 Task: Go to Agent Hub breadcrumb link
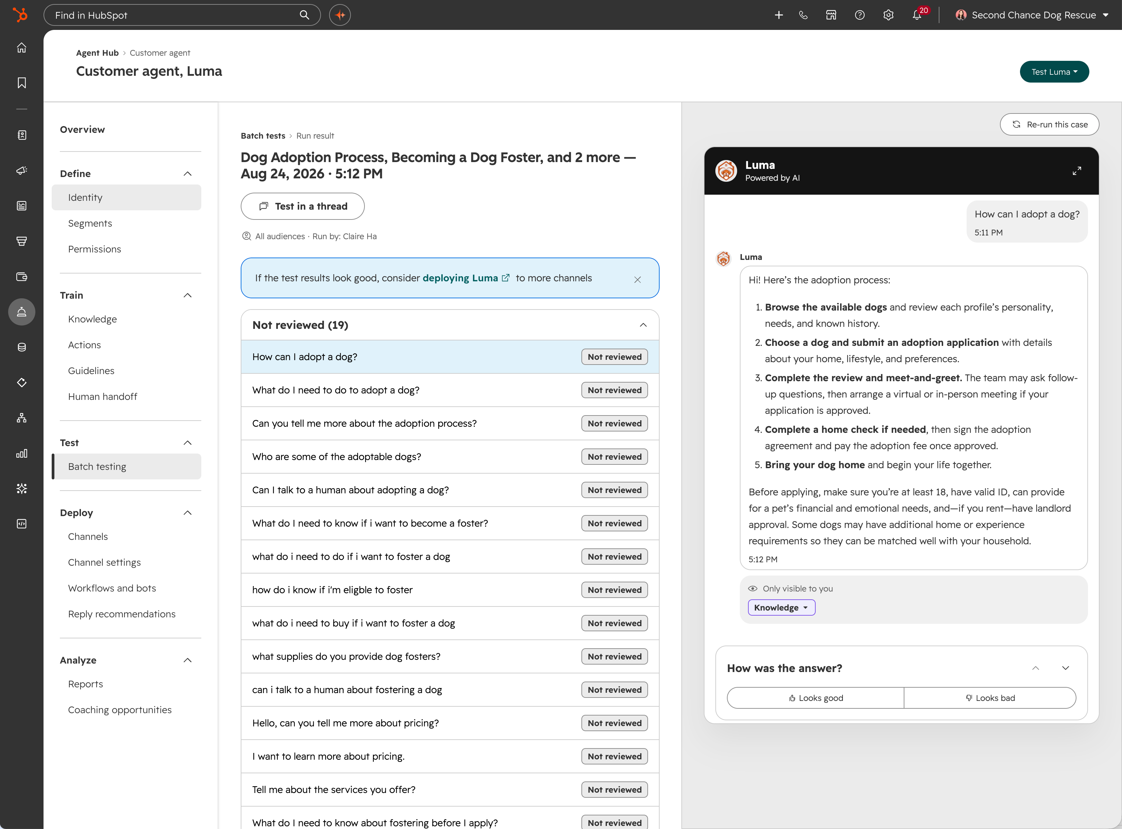coord(98,53)
